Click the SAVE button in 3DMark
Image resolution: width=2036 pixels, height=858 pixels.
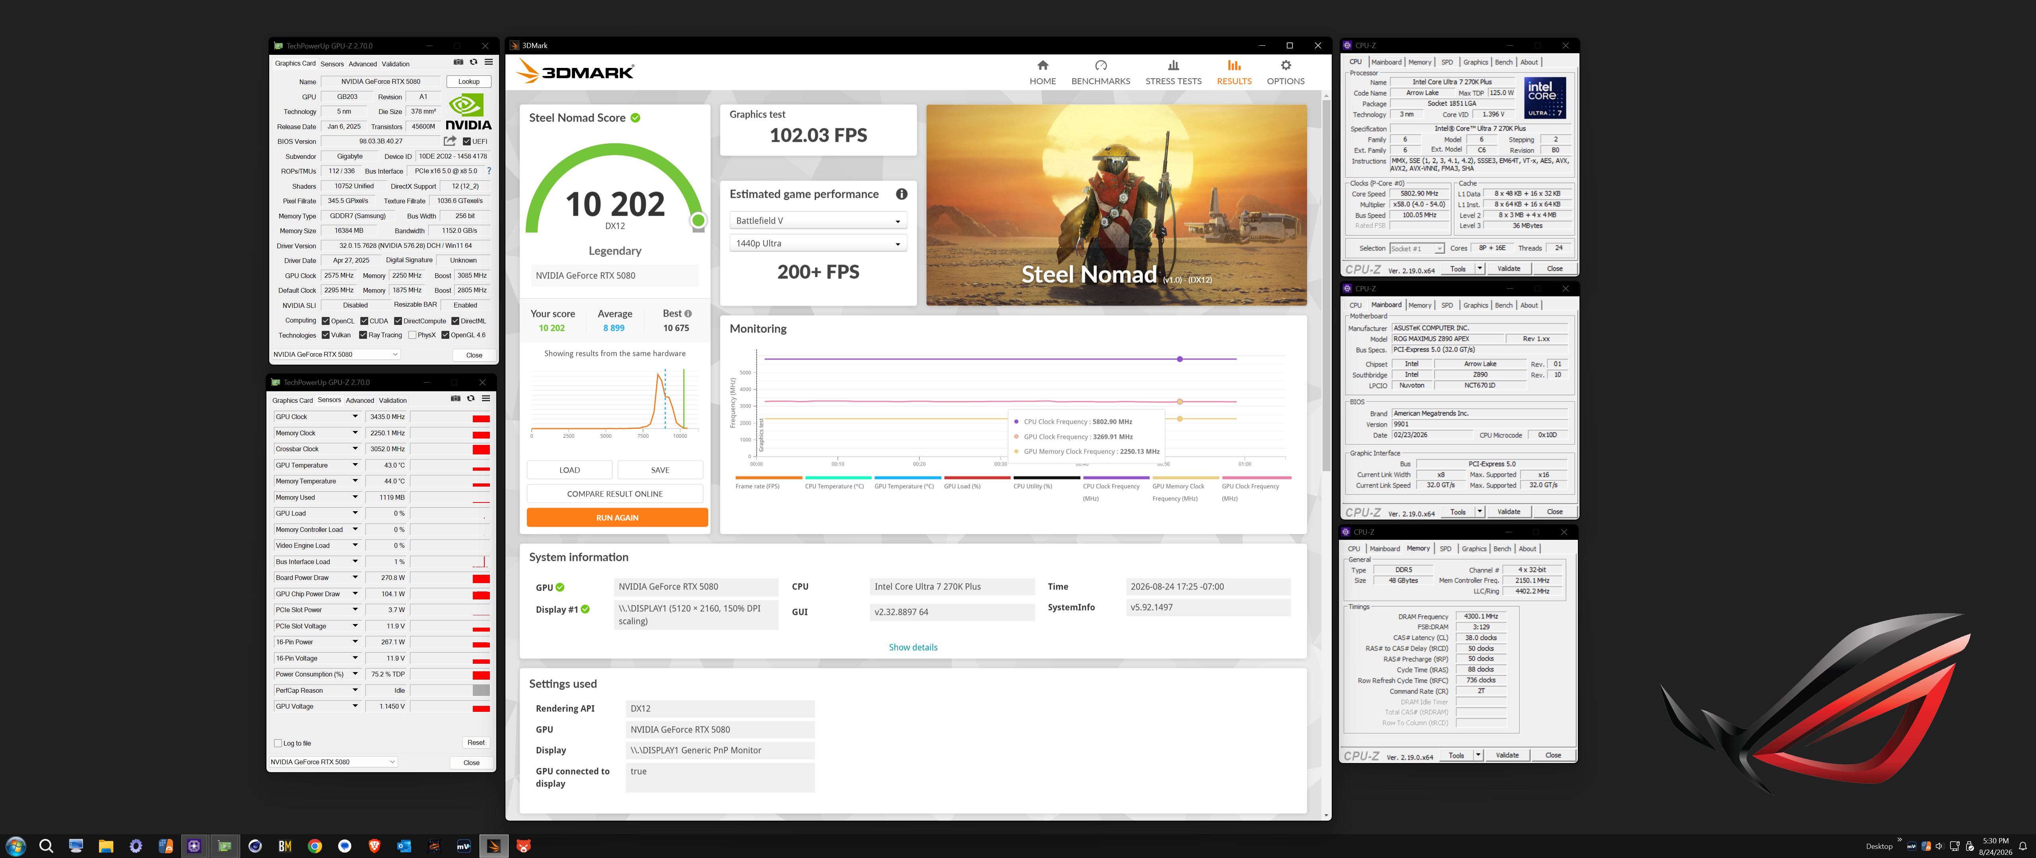coord(660,470)
